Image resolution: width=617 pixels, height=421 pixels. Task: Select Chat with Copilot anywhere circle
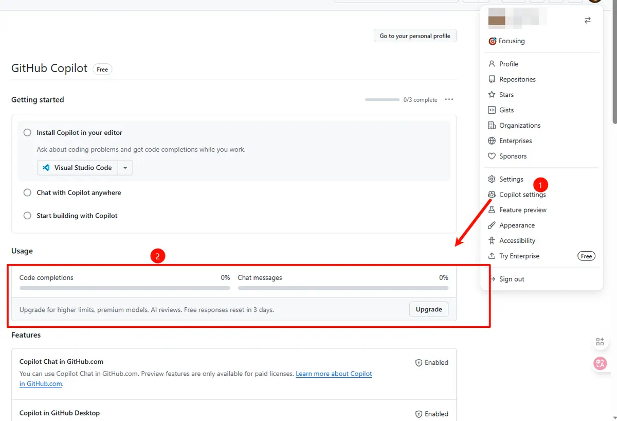coord(27,192)
